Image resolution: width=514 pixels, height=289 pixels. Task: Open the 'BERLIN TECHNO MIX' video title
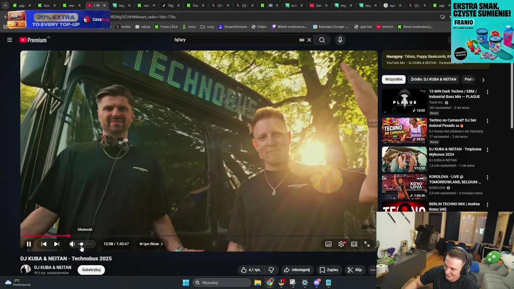454,206
